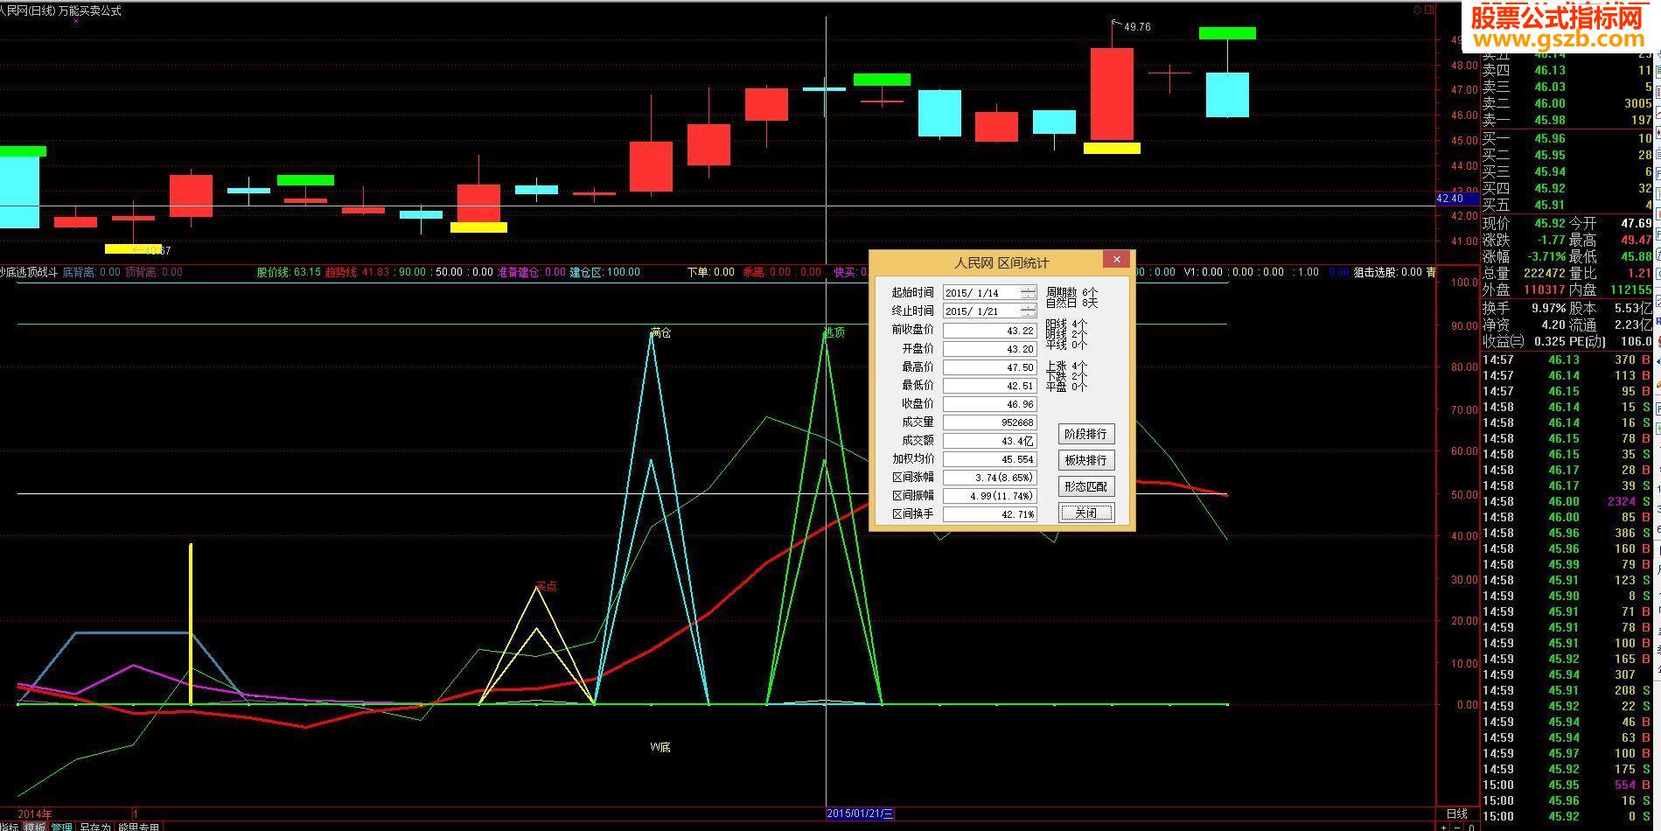This screenshot has width=1661, height=831.
Task: Select the 最高价 value 47.50
Action: tap(989, 367)
